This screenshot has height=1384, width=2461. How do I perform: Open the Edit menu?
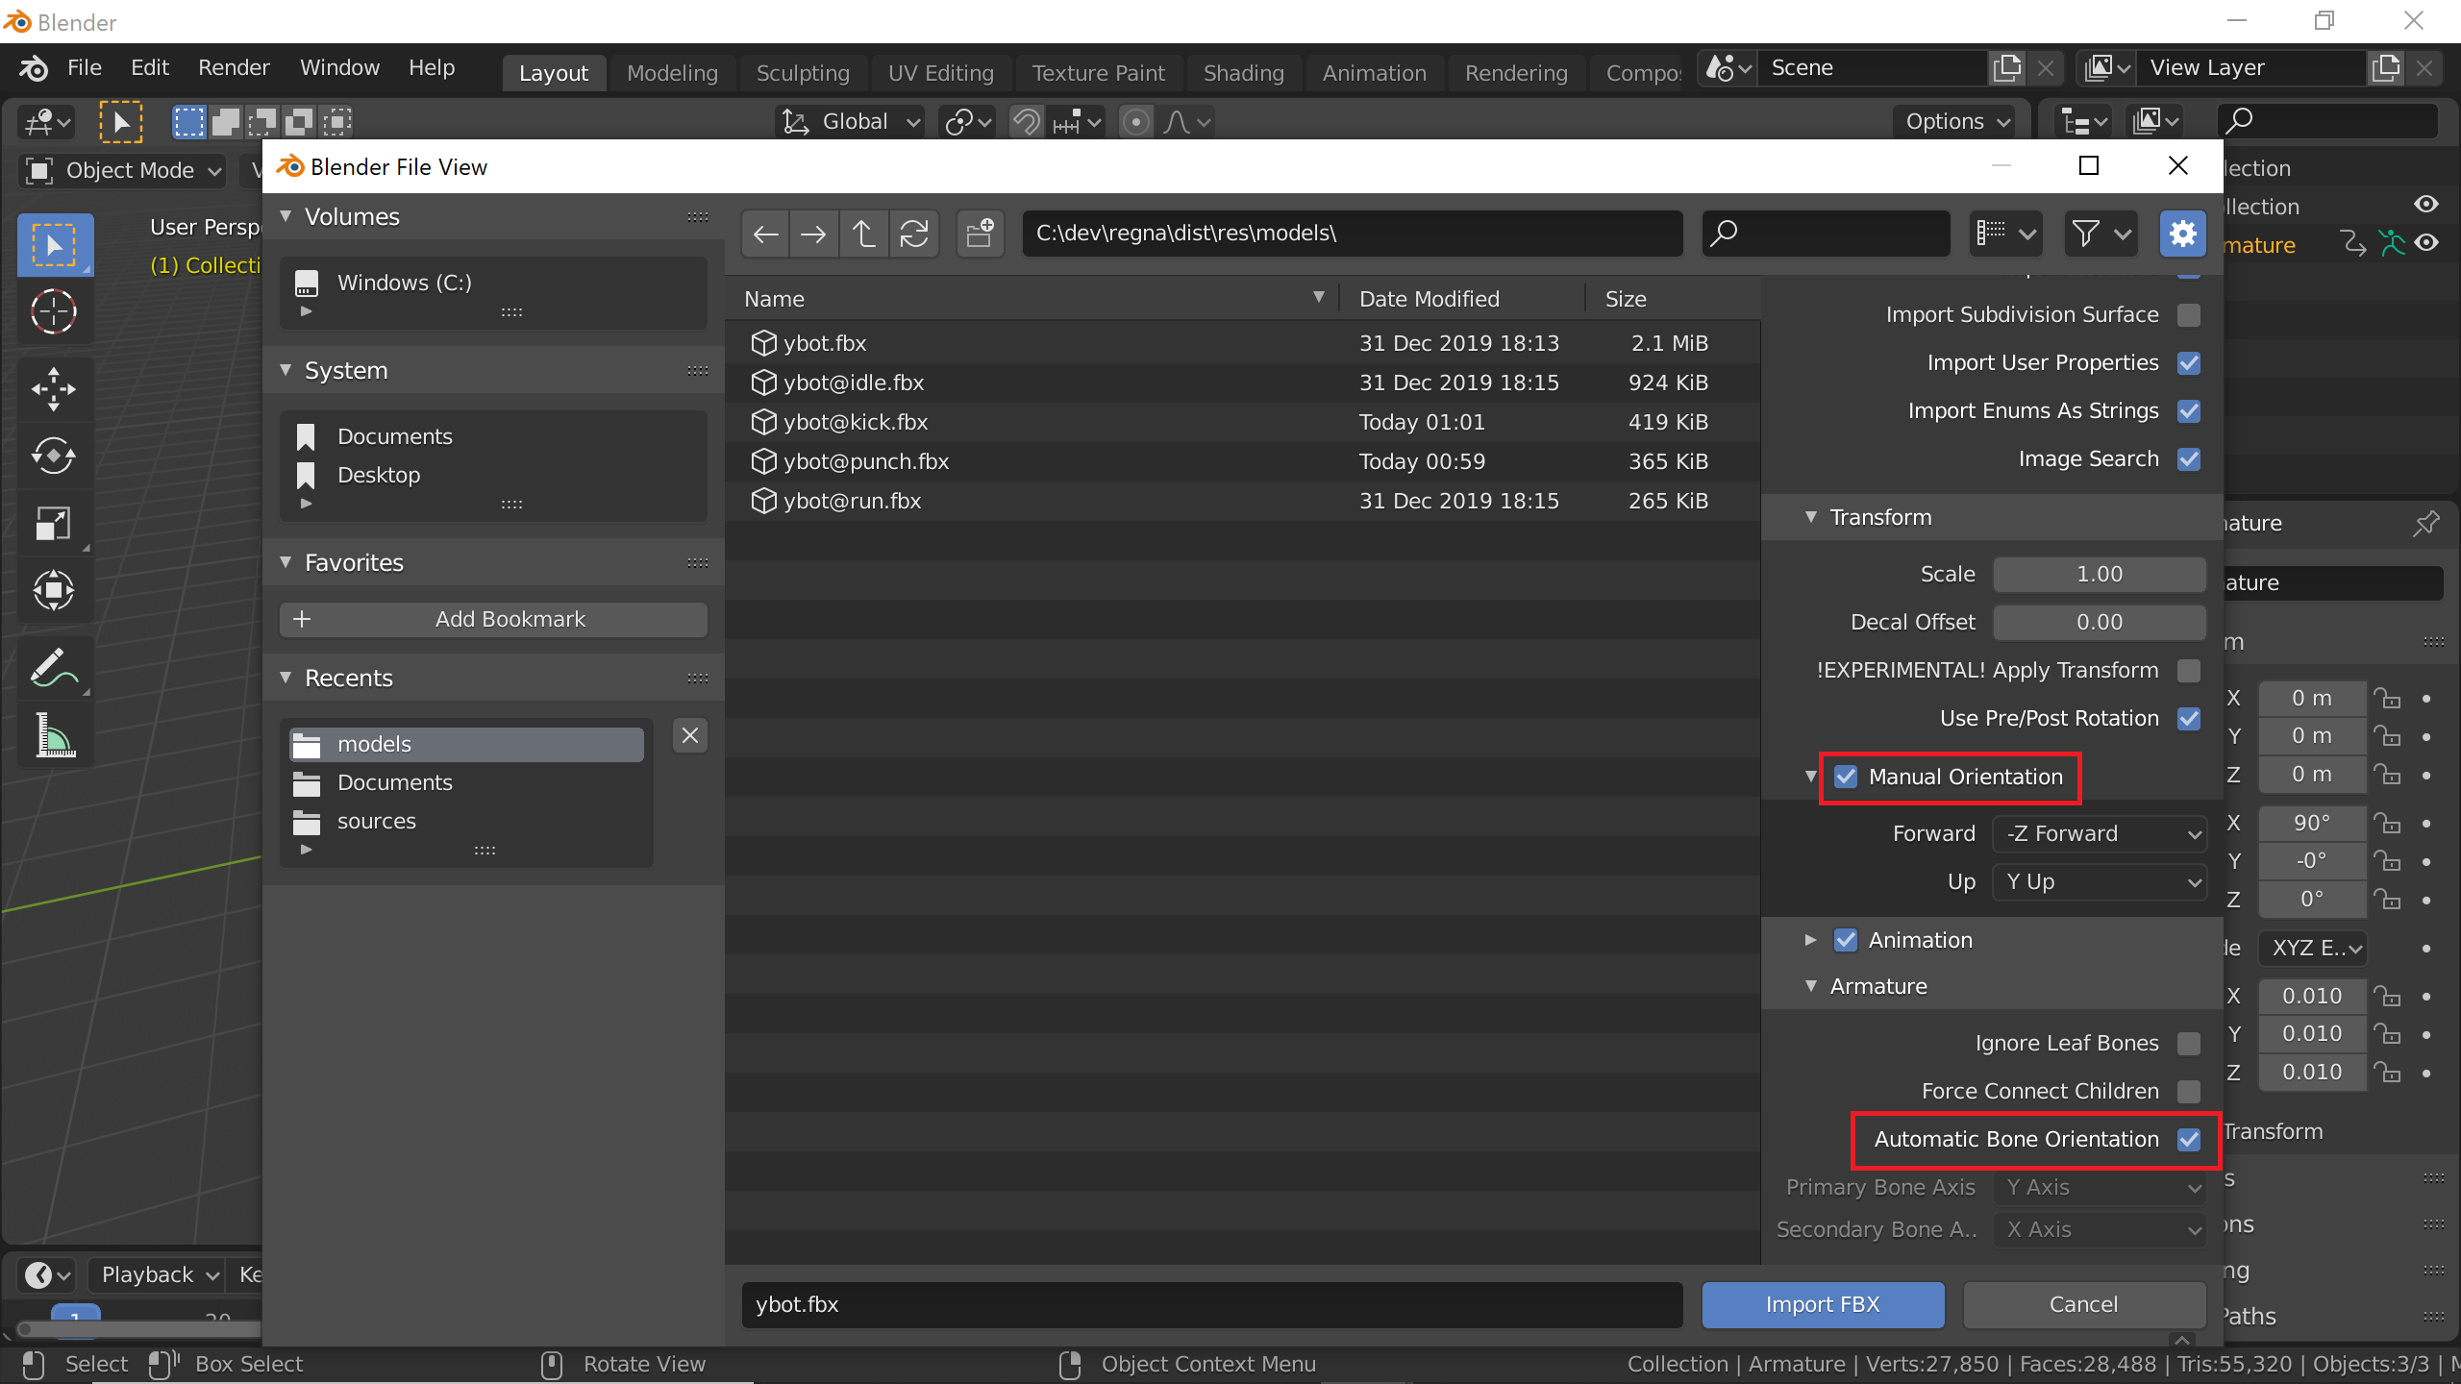pyautogui.click(x=150, y=68)
